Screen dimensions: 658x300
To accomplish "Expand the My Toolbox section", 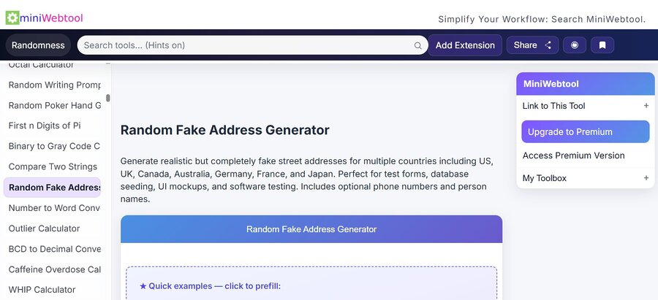I will point(646,178).
